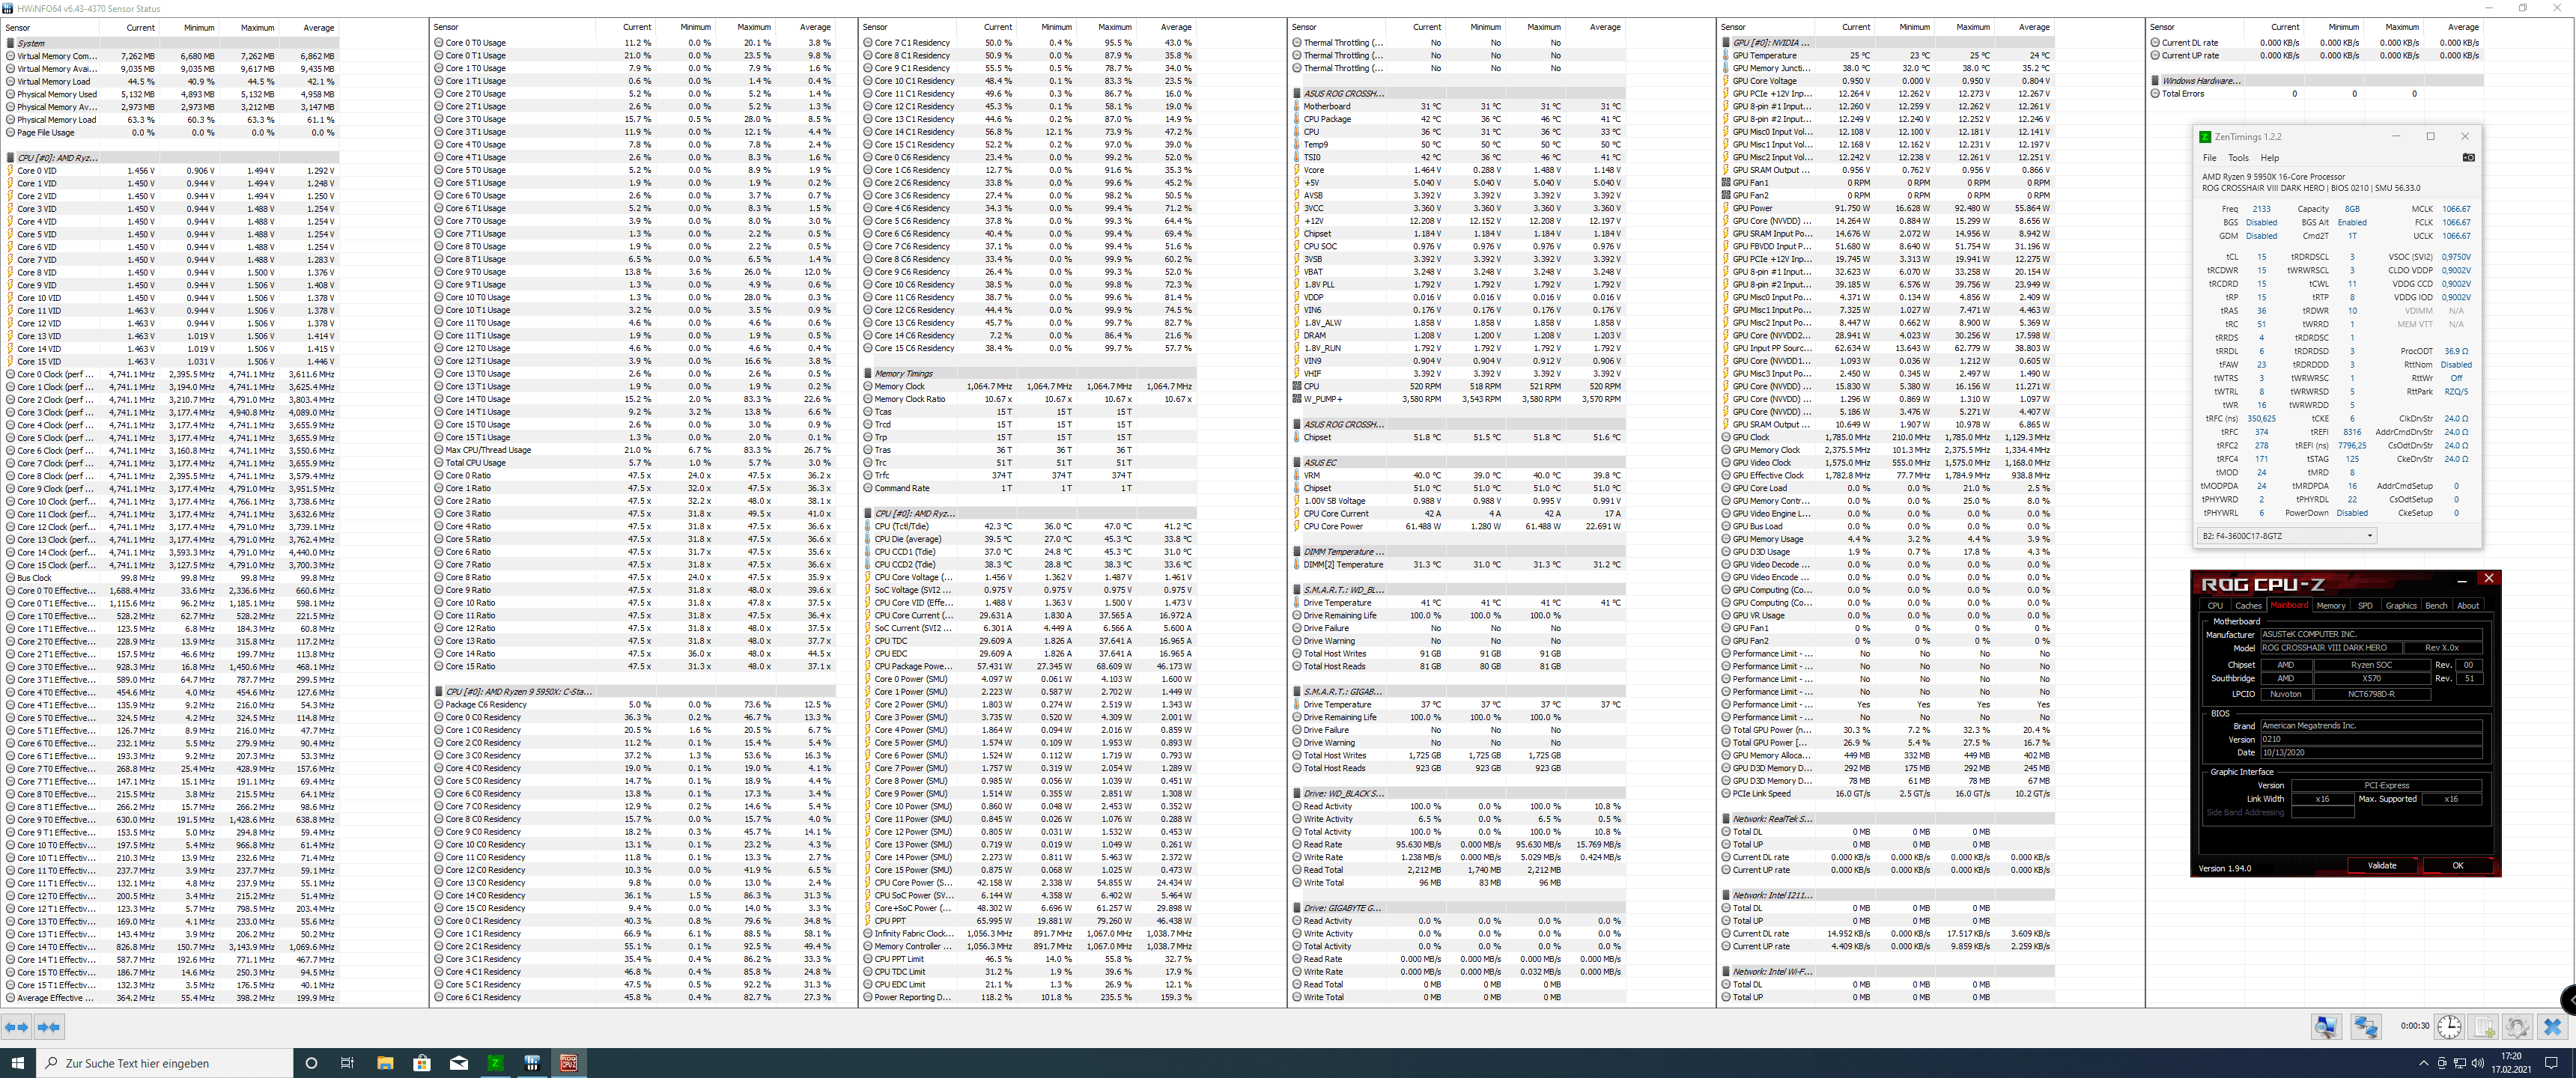Image resolution: width=2576 pixels, height=1078 pixels.
Task: Click CPU Package Power sensor row
Action: click(x=1029, y=666)
